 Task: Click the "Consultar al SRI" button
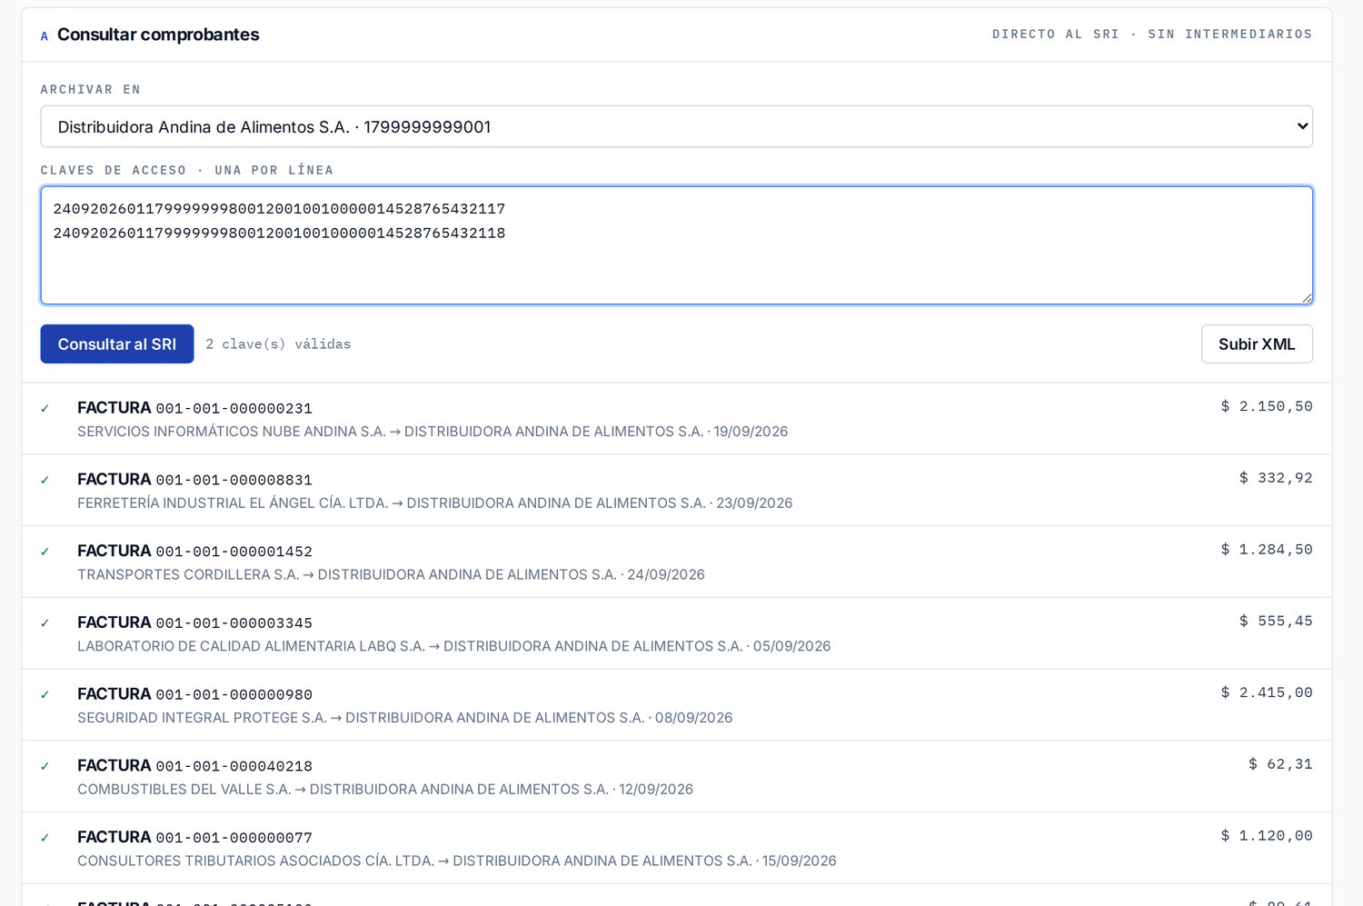117,344
